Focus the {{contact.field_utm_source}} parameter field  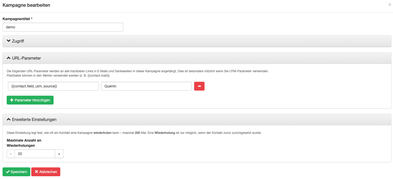(x=53, y=86)
